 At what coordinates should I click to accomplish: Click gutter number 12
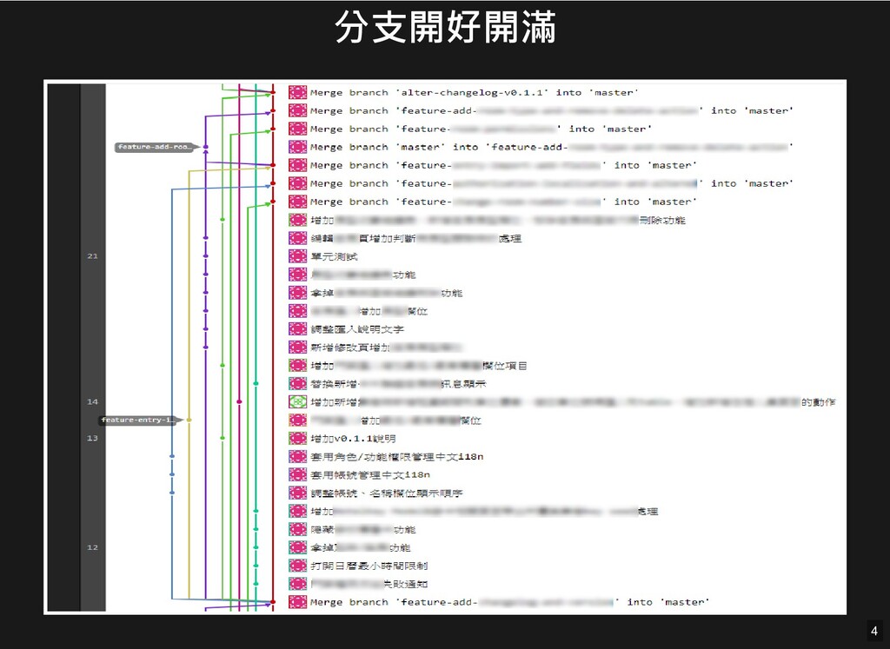click(92, 547)
